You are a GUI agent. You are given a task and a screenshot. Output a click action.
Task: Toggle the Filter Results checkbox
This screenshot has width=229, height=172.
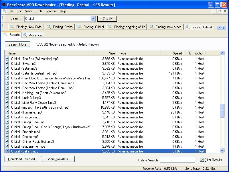click(x=202, y=160)
